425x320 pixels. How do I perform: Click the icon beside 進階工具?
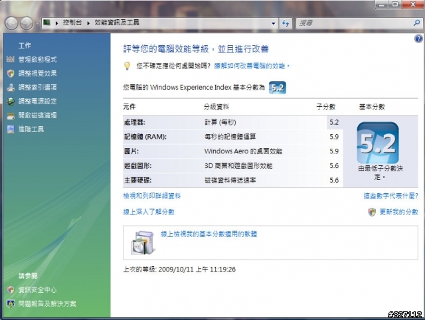click(x=11, y=129)
